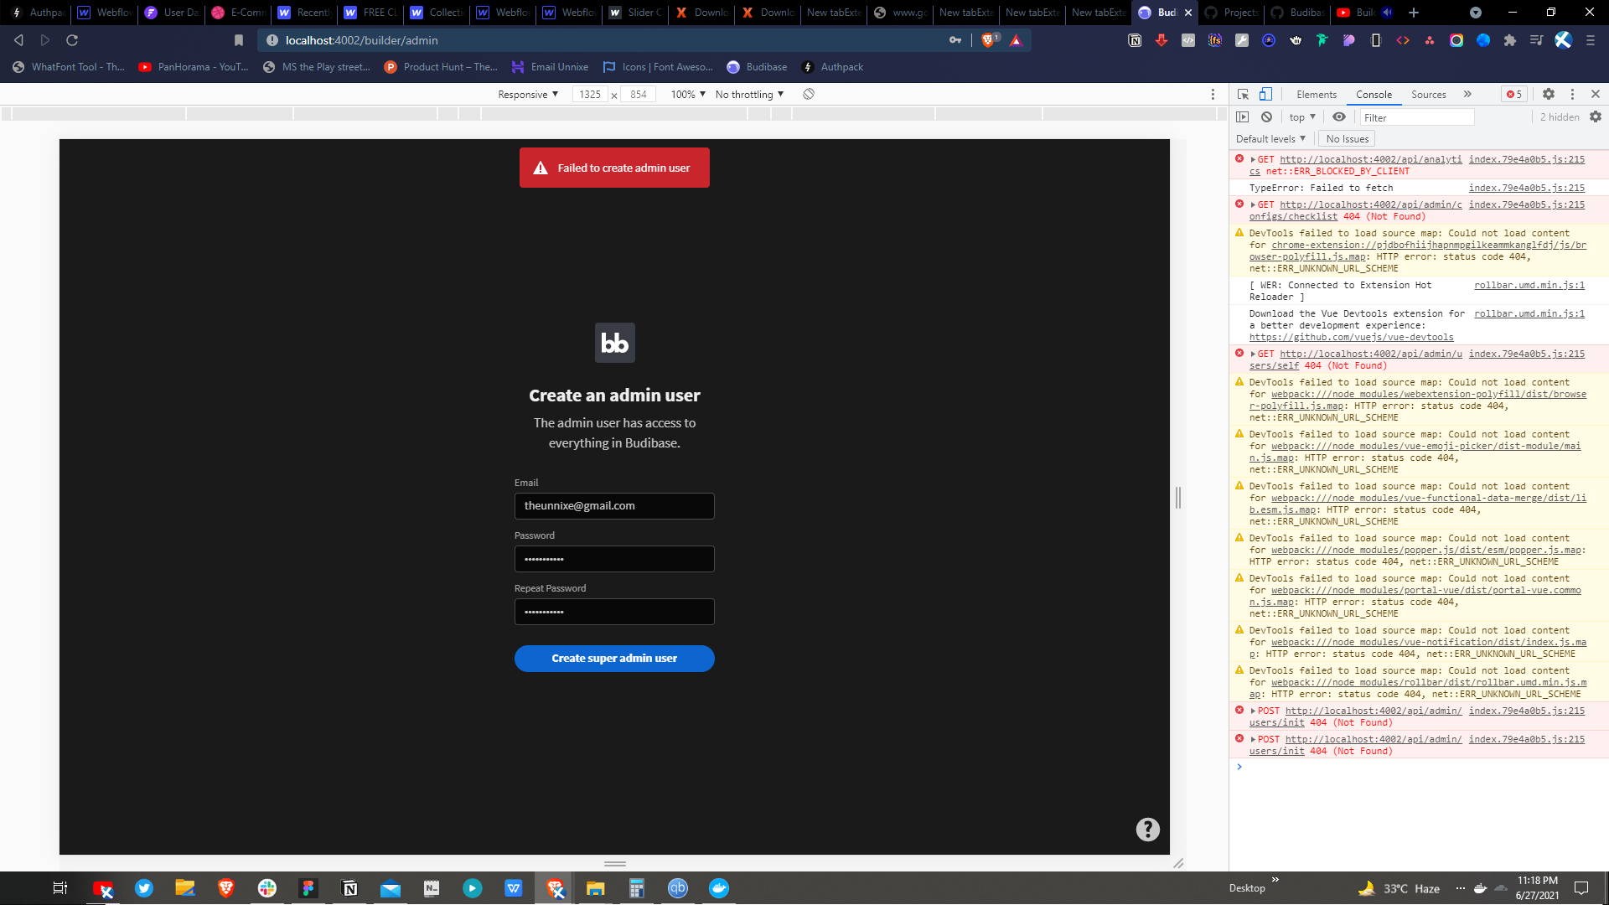Open Docker from the Windows taskbar

(x=719, y=888)
